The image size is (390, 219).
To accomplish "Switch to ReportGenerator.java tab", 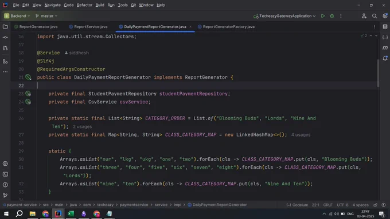I will (x=36, y=26).
